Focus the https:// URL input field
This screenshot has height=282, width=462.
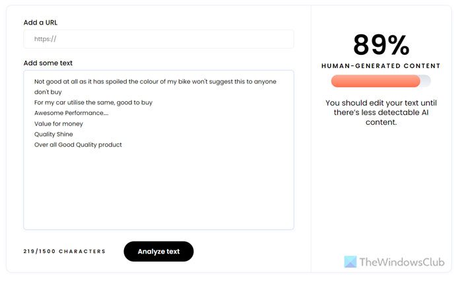158,39
